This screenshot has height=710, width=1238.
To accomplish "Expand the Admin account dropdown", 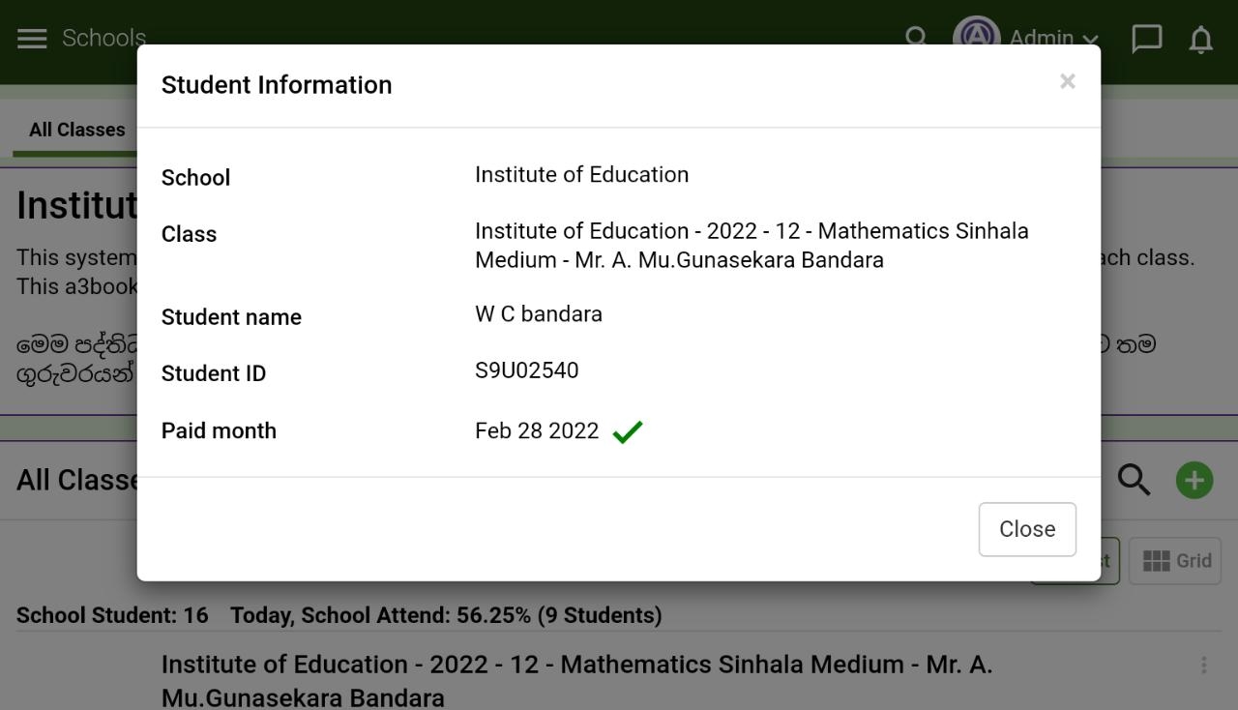I will tap(1054, 39).
